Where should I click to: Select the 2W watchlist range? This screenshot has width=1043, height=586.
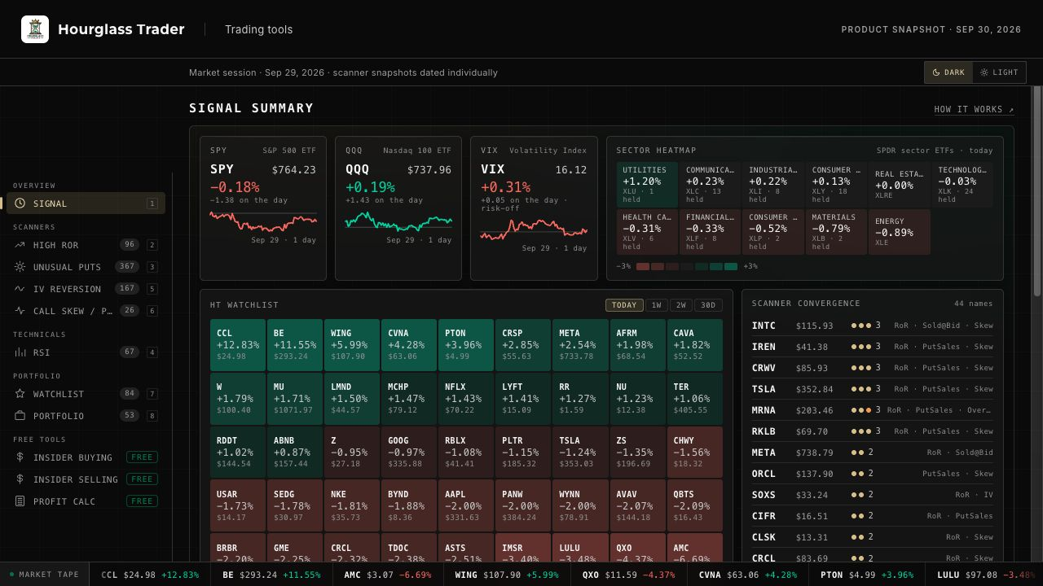coord(681,305)
